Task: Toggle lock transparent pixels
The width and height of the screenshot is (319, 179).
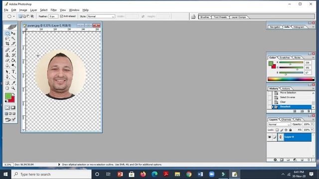Action: coord(277,130)
